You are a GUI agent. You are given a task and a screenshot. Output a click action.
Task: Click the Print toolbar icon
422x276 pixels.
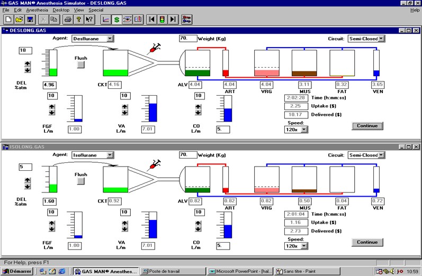(x=68, y=20)
